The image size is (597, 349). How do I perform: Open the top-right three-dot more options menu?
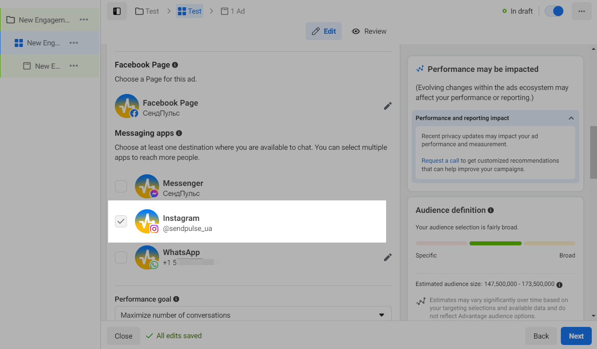[x=581, y=11]
